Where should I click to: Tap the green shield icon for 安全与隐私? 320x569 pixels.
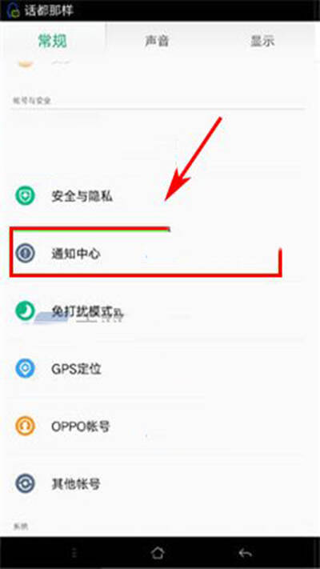point(25,196)
